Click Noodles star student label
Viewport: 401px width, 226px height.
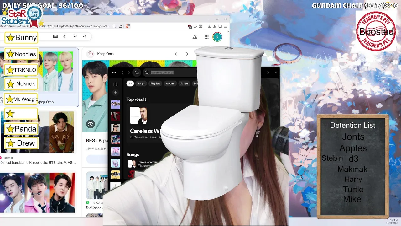click(21, 54)
